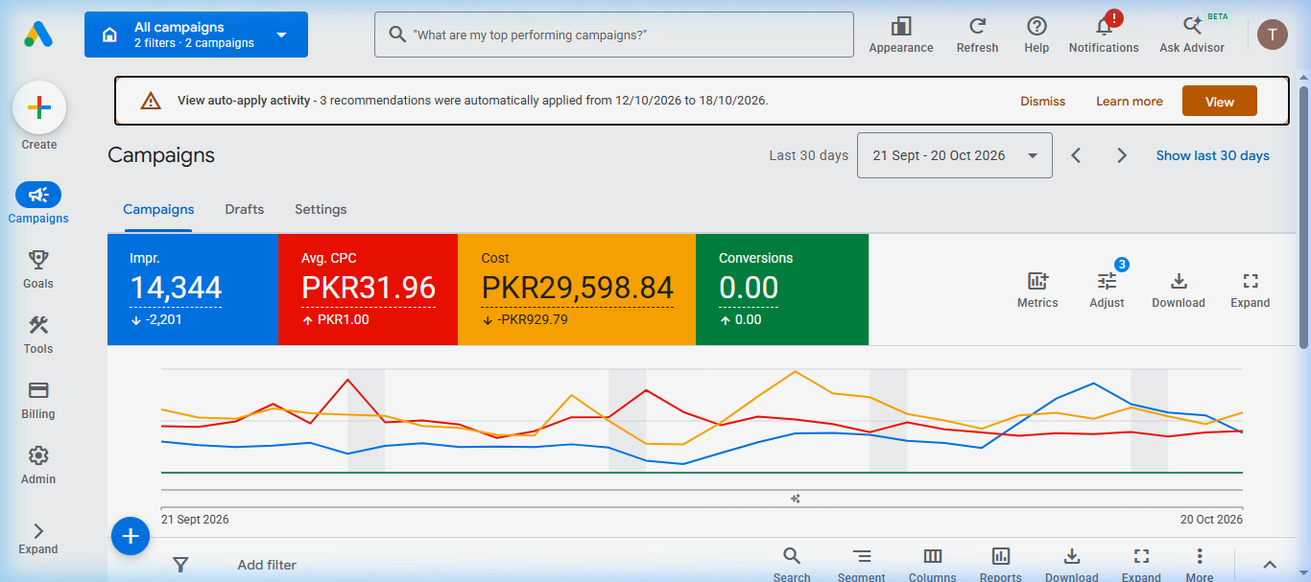The width and height of the screenshot is (1311, 582).
Task: Click the Google Ads logo
Action: click(38, 35)
